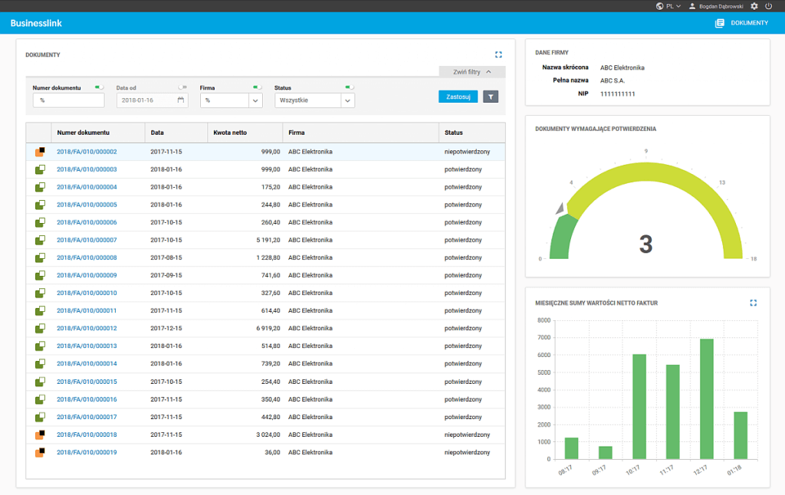Click the globe language icon
This screenshot has height=495, width=785.
[x=660, y=6]
